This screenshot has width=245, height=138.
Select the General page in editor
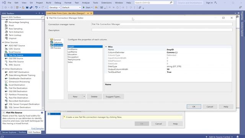pyautogui.click(x=57, y=40)
